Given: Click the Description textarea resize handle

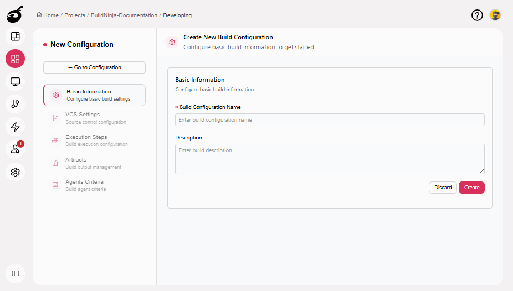Looking at the screenshot, I should [x=481, y=171].
